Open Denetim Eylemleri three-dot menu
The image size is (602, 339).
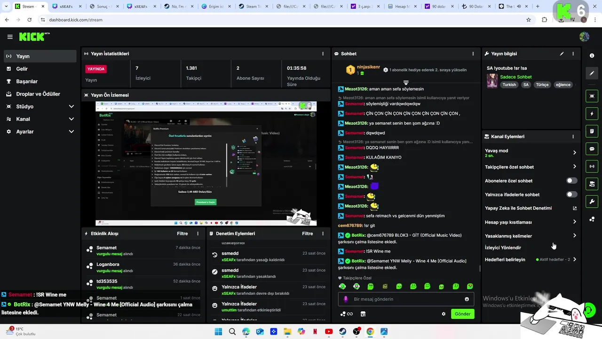pyautogui.click(x=323, y=234)
